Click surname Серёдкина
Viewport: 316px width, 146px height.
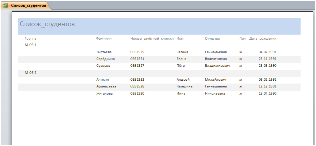point(105,59)
